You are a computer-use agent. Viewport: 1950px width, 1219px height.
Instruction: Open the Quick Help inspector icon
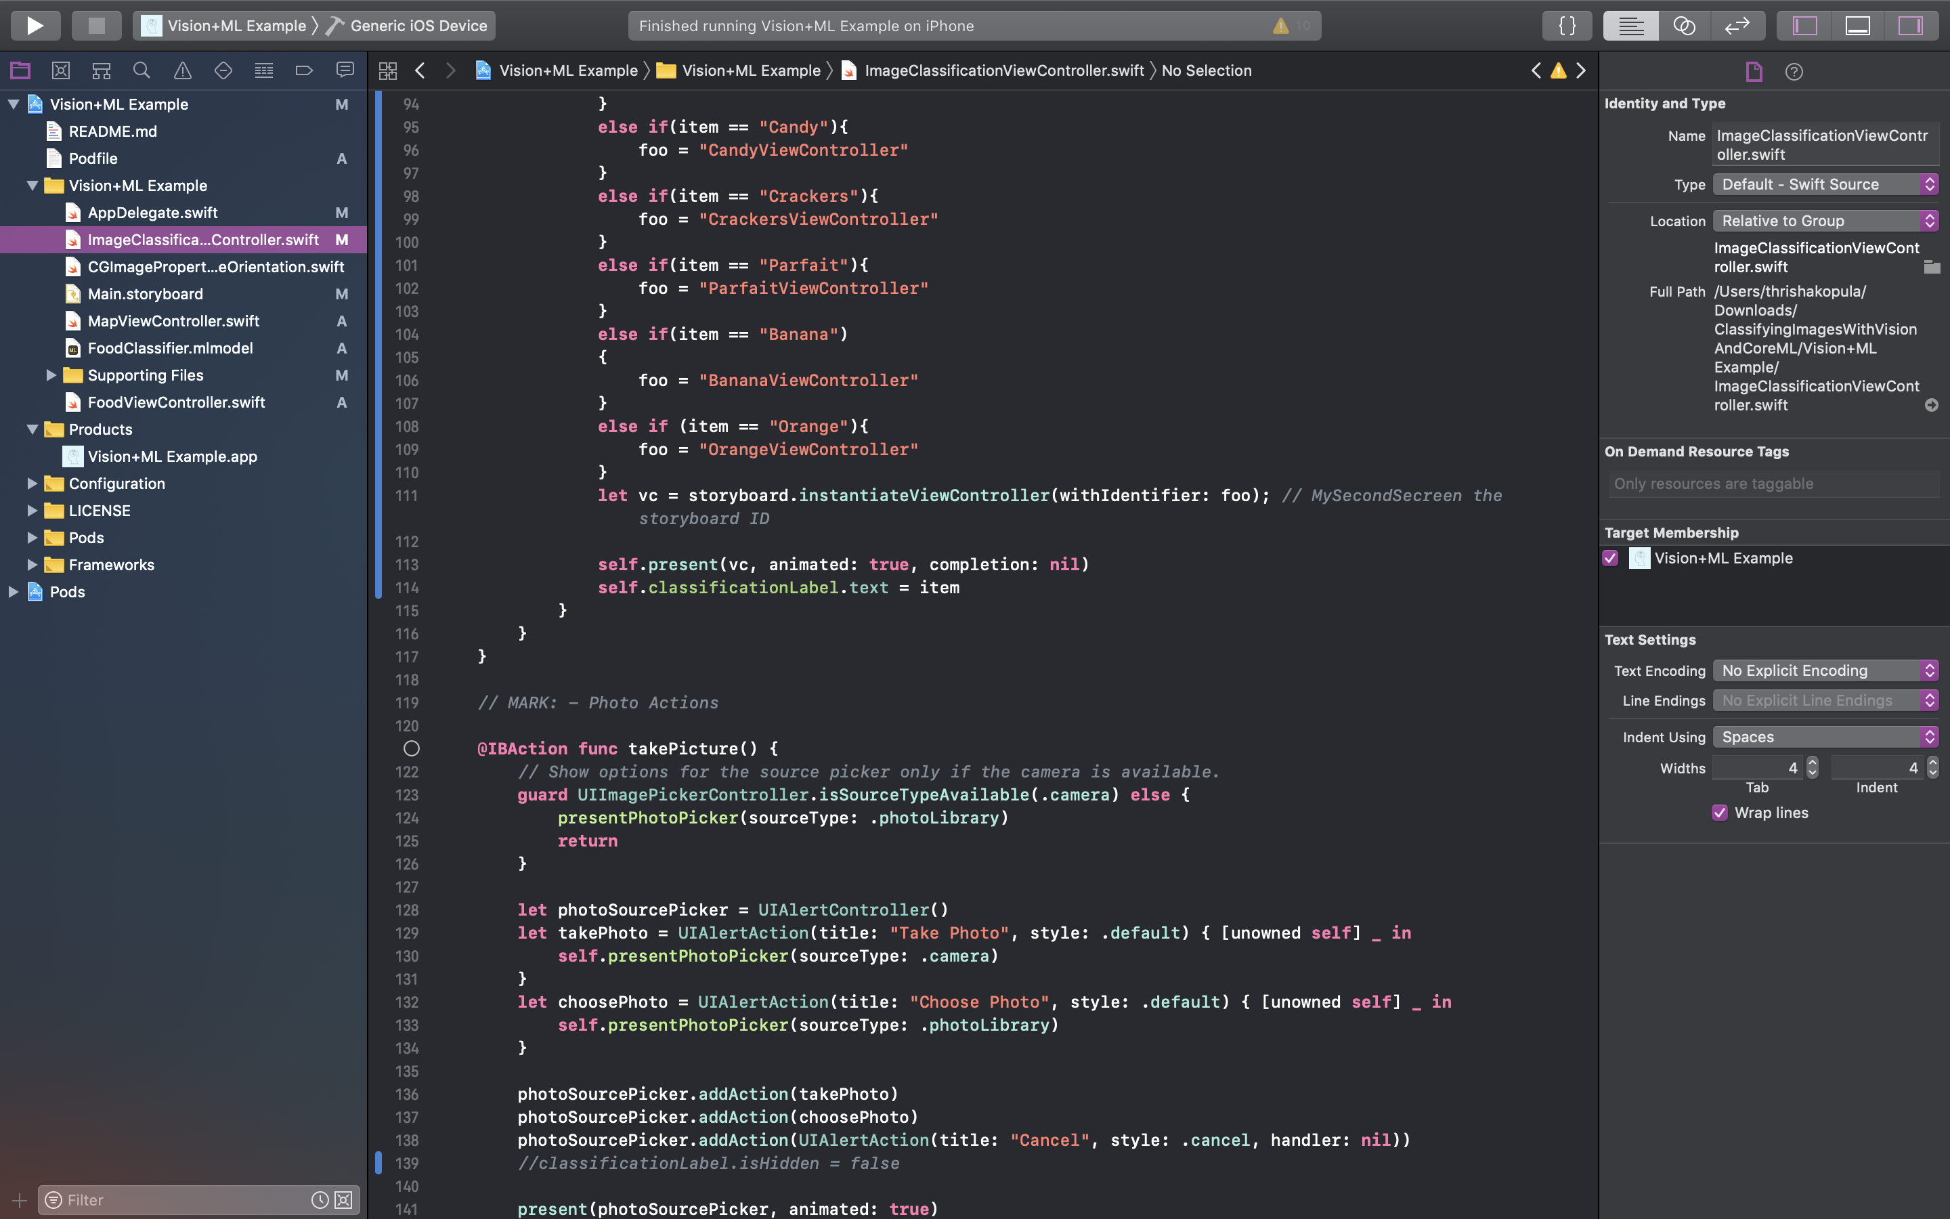(x=1794, y=72)
